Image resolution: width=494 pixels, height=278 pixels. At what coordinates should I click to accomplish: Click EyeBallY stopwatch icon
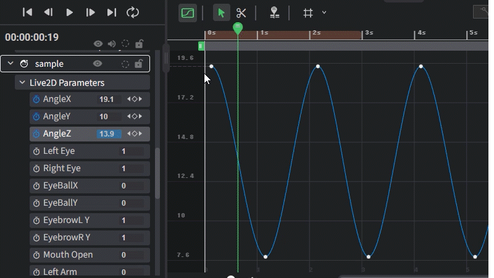(36, 203)
